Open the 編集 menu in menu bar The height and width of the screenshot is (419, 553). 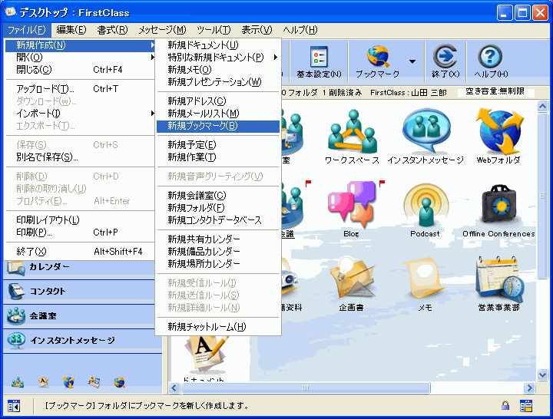[71, 30]
